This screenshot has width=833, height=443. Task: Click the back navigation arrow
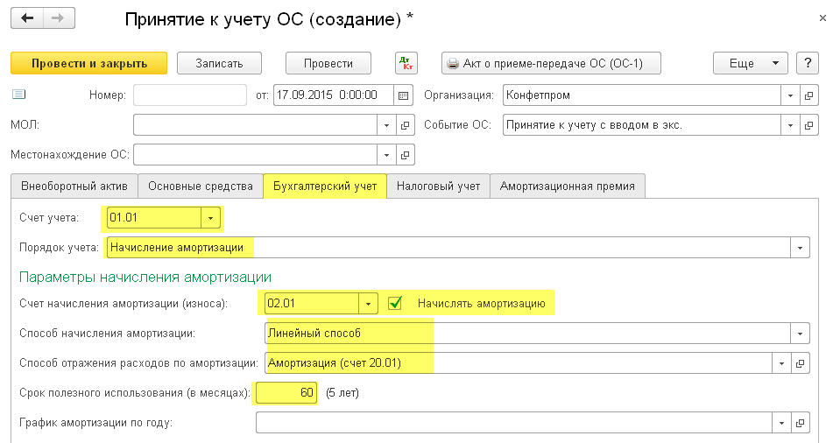pyautogui.click(x=27, y=18)
